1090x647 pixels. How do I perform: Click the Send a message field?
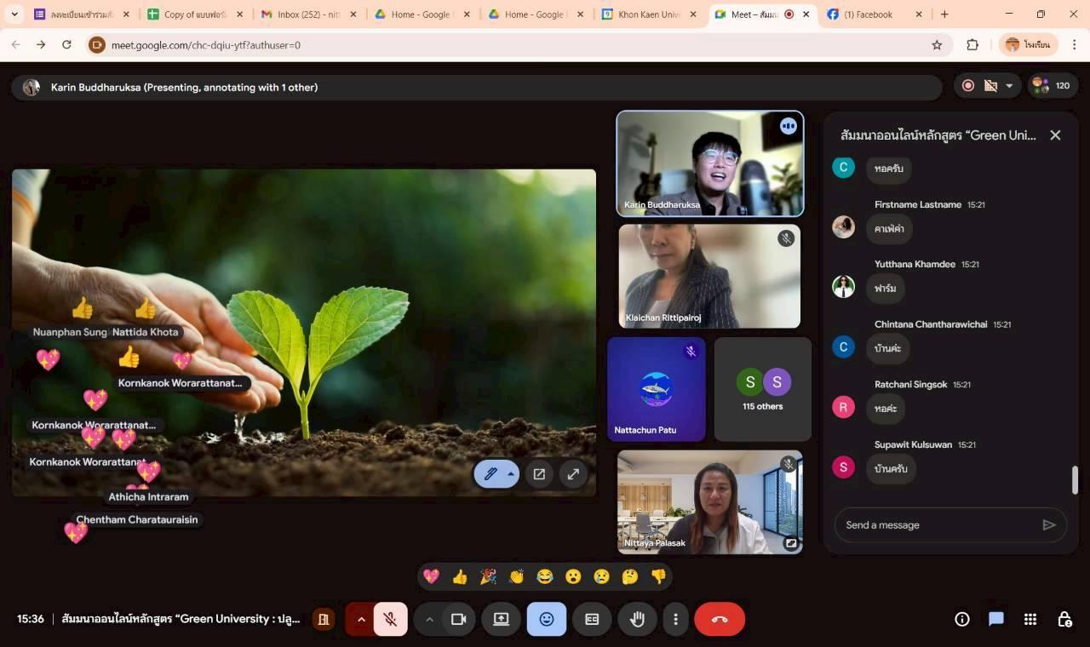(937, 525)
